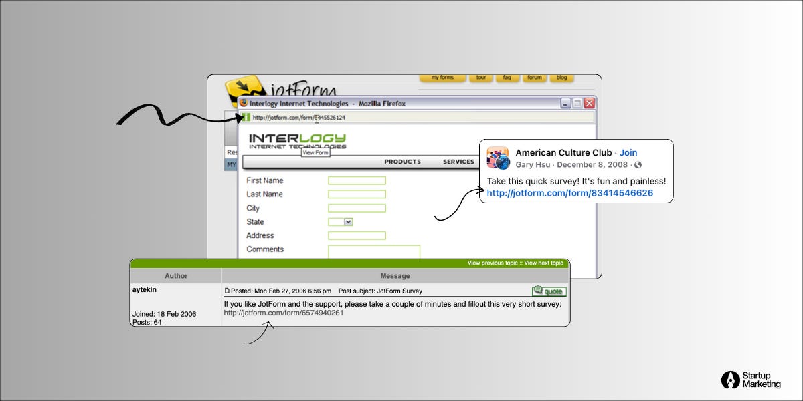Screen dimensions: 803x401
Task: Open the 'tour' tab in JotForm
Action: pyautogui.click(x=480, y=78)
